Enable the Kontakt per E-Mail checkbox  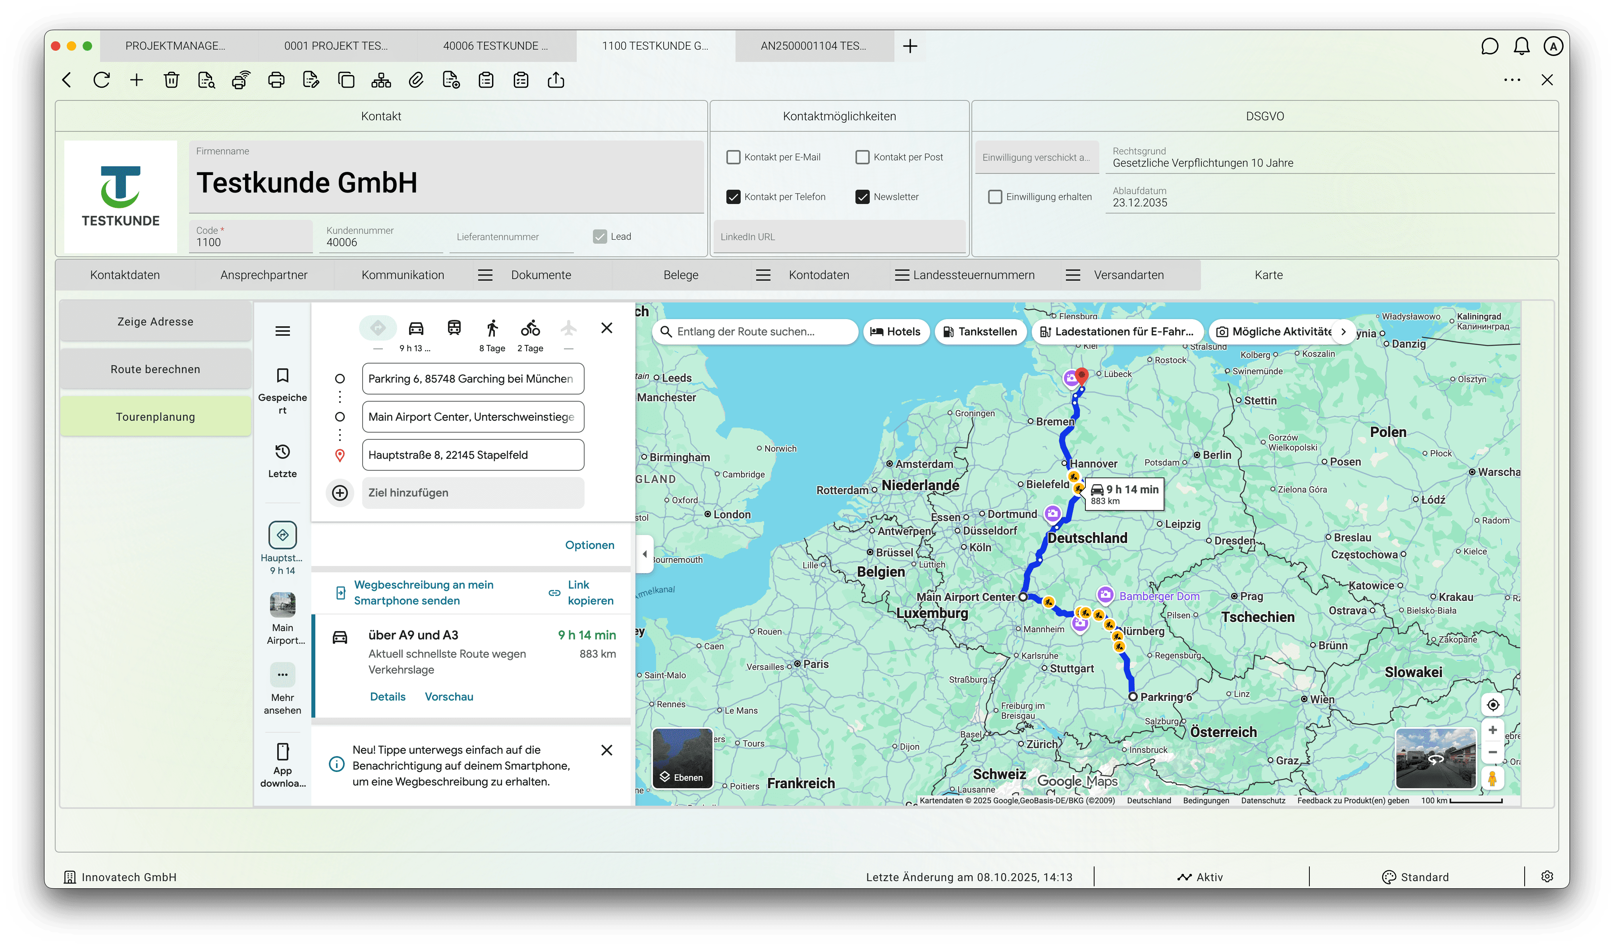734,158
